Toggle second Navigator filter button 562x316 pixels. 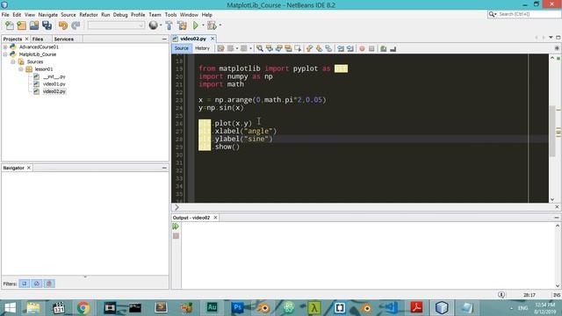[x=37, y=284]
